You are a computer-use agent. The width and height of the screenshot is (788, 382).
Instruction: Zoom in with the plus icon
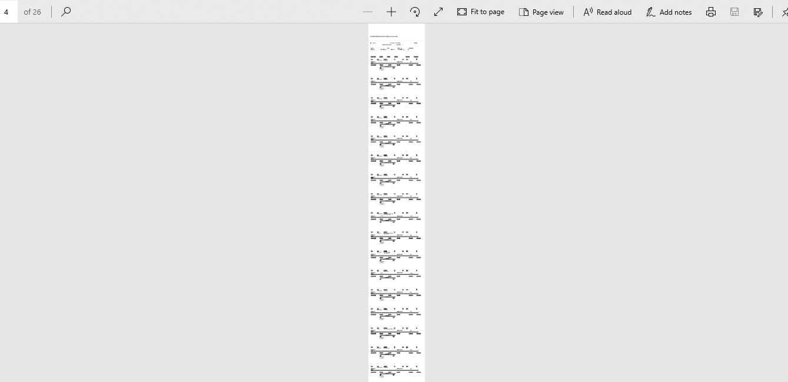[391, 12]
